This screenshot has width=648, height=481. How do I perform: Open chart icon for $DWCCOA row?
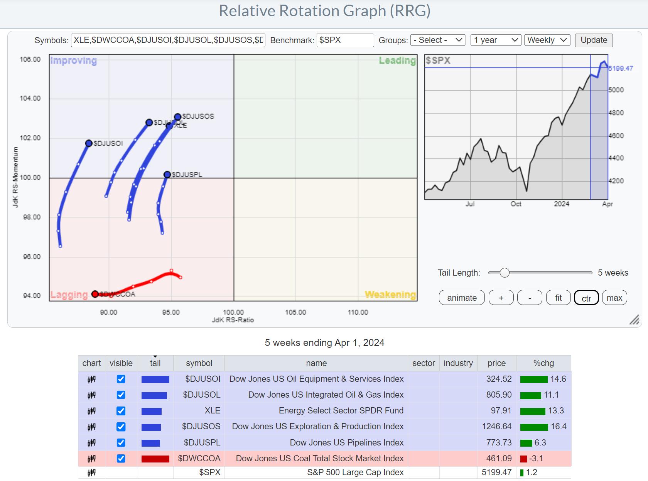tap(91, 459)
